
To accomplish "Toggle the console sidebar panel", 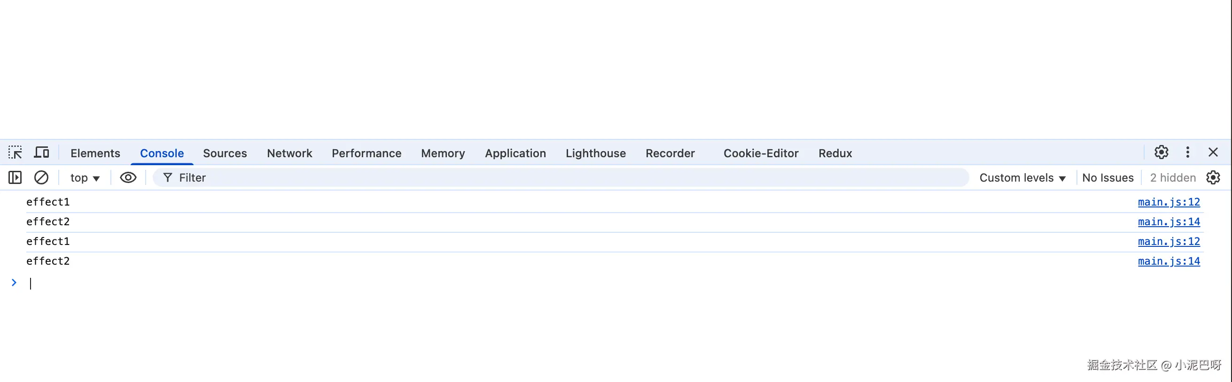I will [16, 178].
